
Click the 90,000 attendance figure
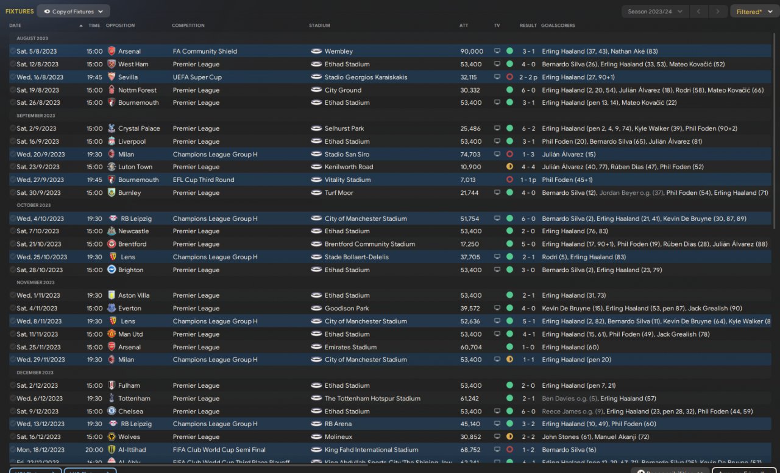tap(472, 51)
